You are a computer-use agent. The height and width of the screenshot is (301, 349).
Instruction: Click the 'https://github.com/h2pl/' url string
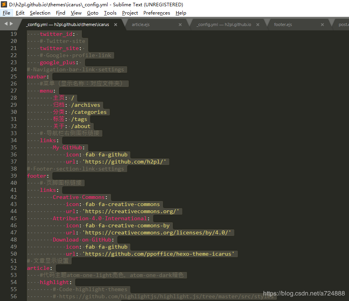pos(124,162)
